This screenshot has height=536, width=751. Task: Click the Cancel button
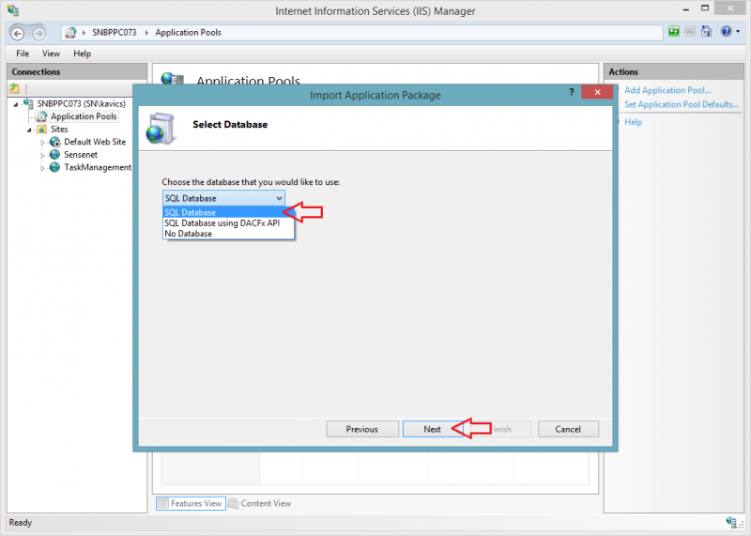[x=568, y=429]
